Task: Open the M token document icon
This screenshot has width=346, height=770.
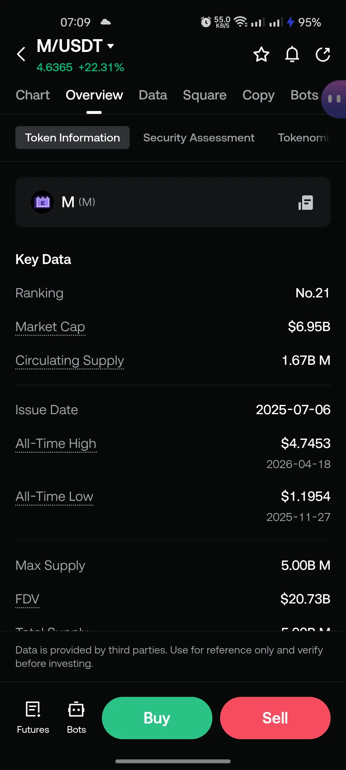Action: coord(306,203)
